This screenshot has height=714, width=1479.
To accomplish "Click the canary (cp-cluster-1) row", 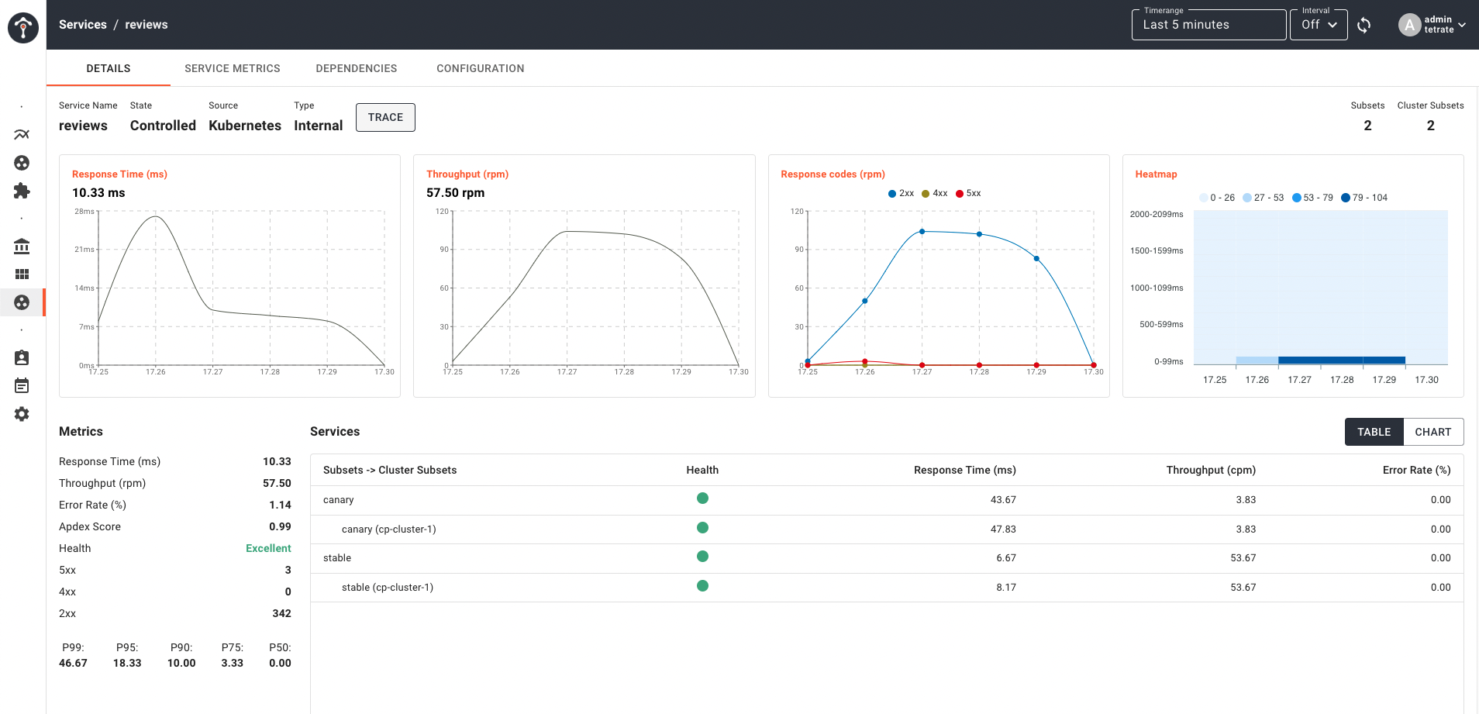I will click(x=887, y=529).
